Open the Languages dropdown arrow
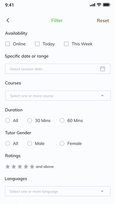This screenshot has height=204, width=115. click(102, 191)
